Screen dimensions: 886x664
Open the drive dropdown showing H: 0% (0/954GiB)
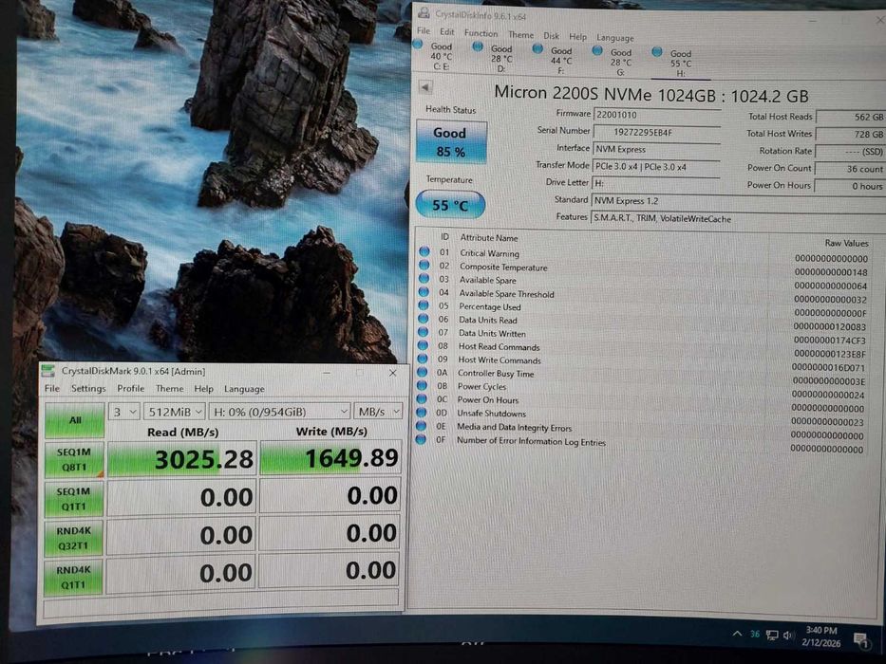tap(279, 412)
